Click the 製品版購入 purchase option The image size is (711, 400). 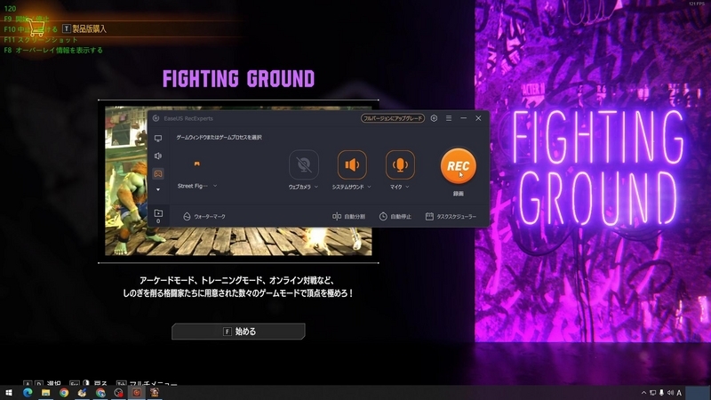(84, 29)
